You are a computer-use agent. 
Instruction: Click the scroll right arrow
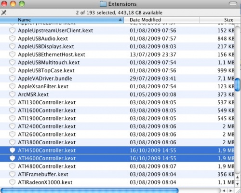pyautogui.click(x=230, y=191)
